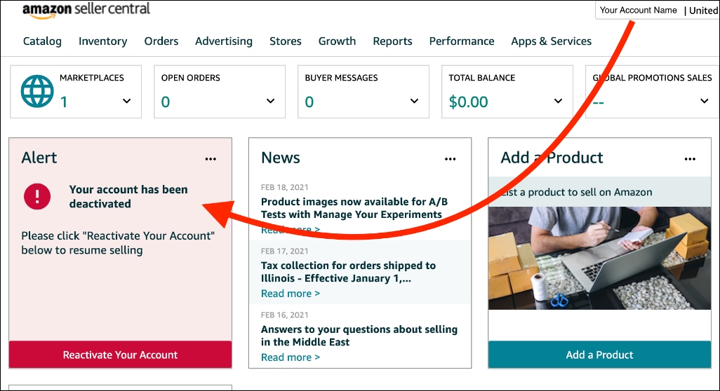Open the Alert card three-dot menu
720x391 pixels.
[211, 159]
